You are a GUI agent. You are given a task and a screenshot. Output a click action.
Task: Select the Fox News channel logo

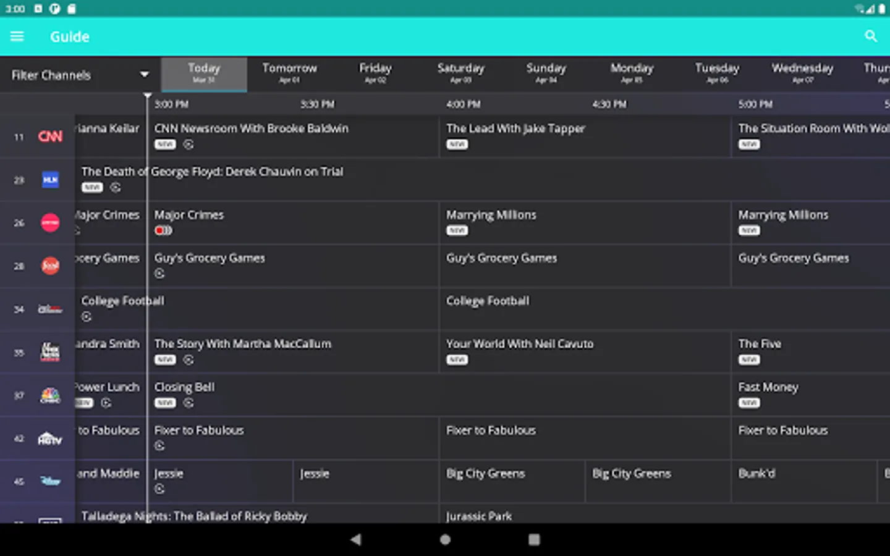point(50,352)
